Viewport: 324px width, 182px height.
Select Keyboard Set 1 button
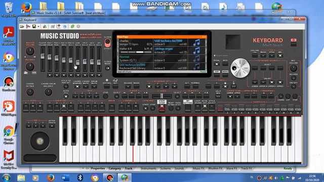pos(149,86)
